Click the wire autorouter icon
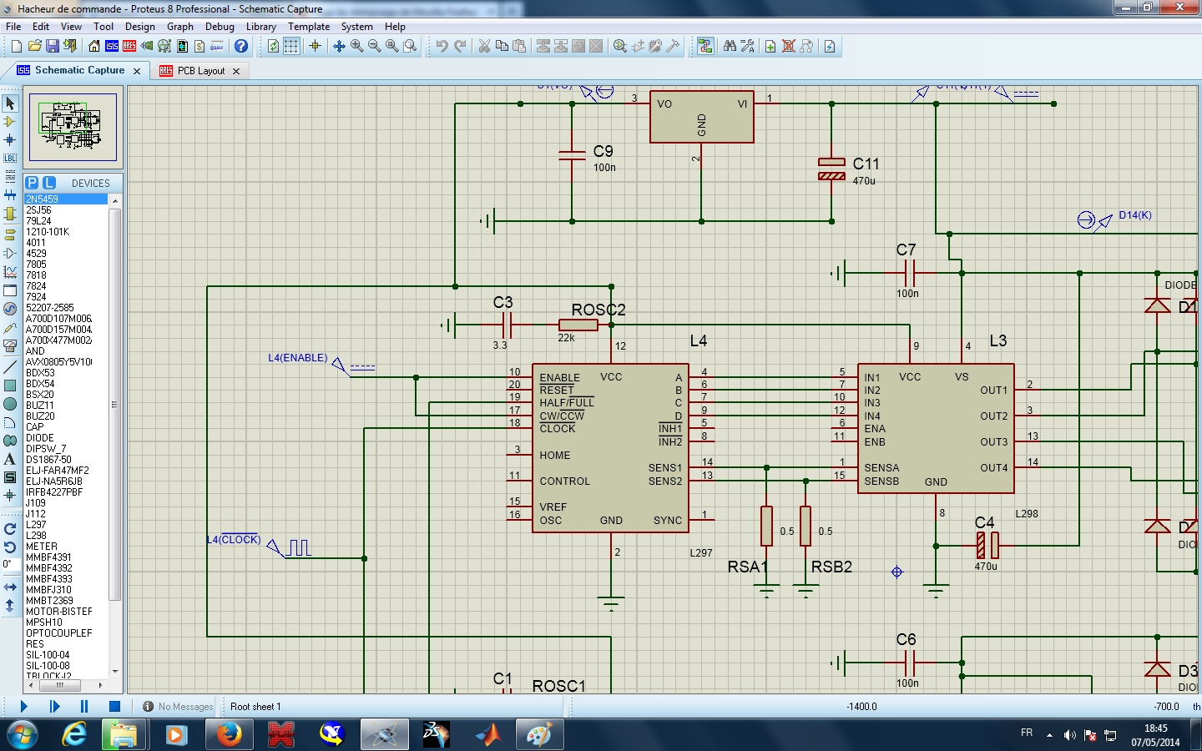 tap(705, 46)
